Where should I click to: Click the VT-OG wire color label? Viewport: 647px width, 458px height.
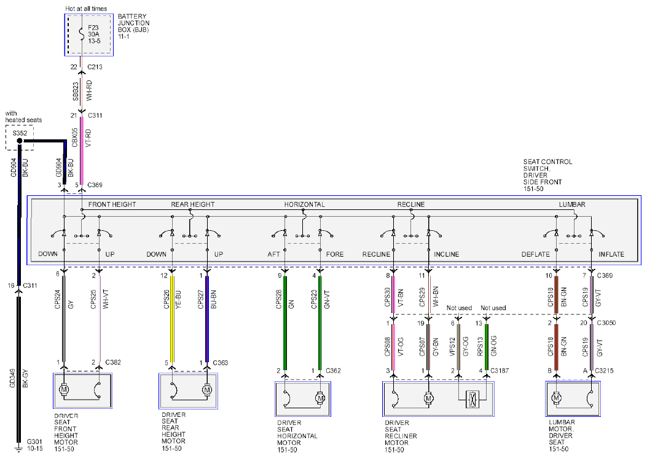[x=400, y=347]
